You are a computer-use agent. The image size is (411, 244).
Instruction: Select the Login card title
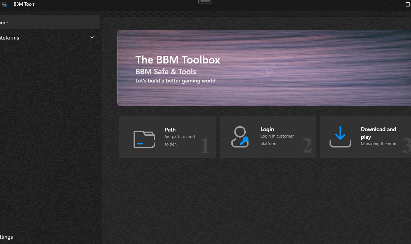pos(267,129)
